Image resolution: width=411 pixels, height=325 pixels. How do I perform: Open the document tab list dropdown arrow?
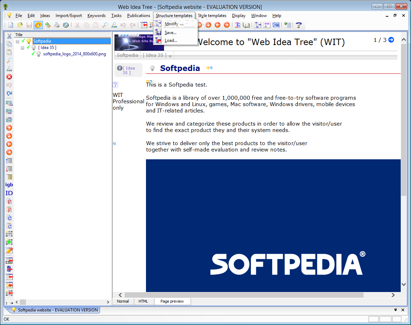395,310
